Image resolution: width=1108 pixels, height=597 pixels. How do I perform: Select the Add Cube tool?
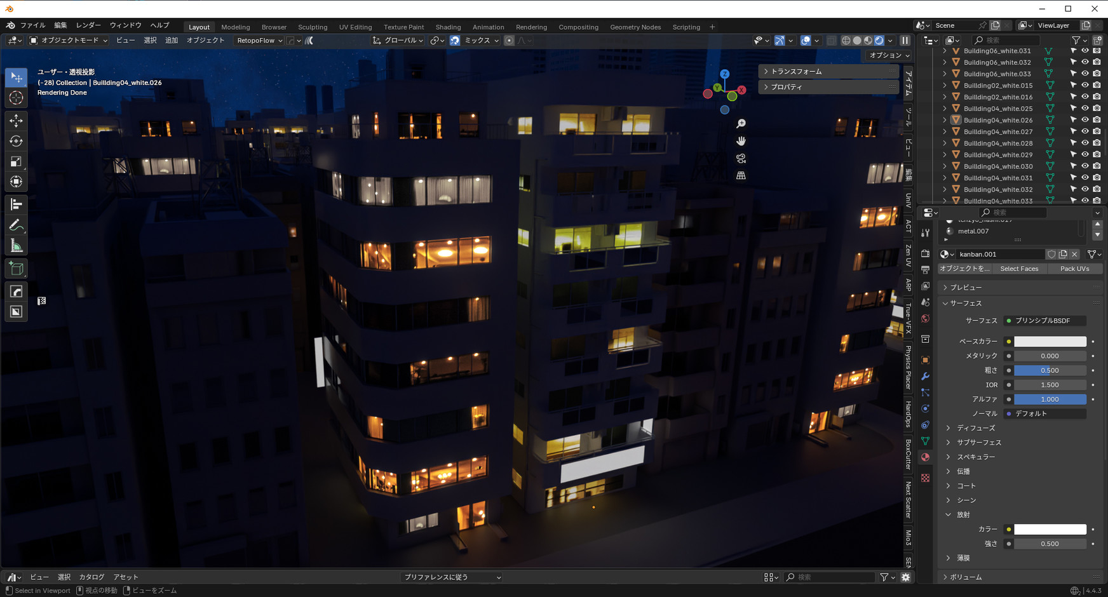click(17, 269)
